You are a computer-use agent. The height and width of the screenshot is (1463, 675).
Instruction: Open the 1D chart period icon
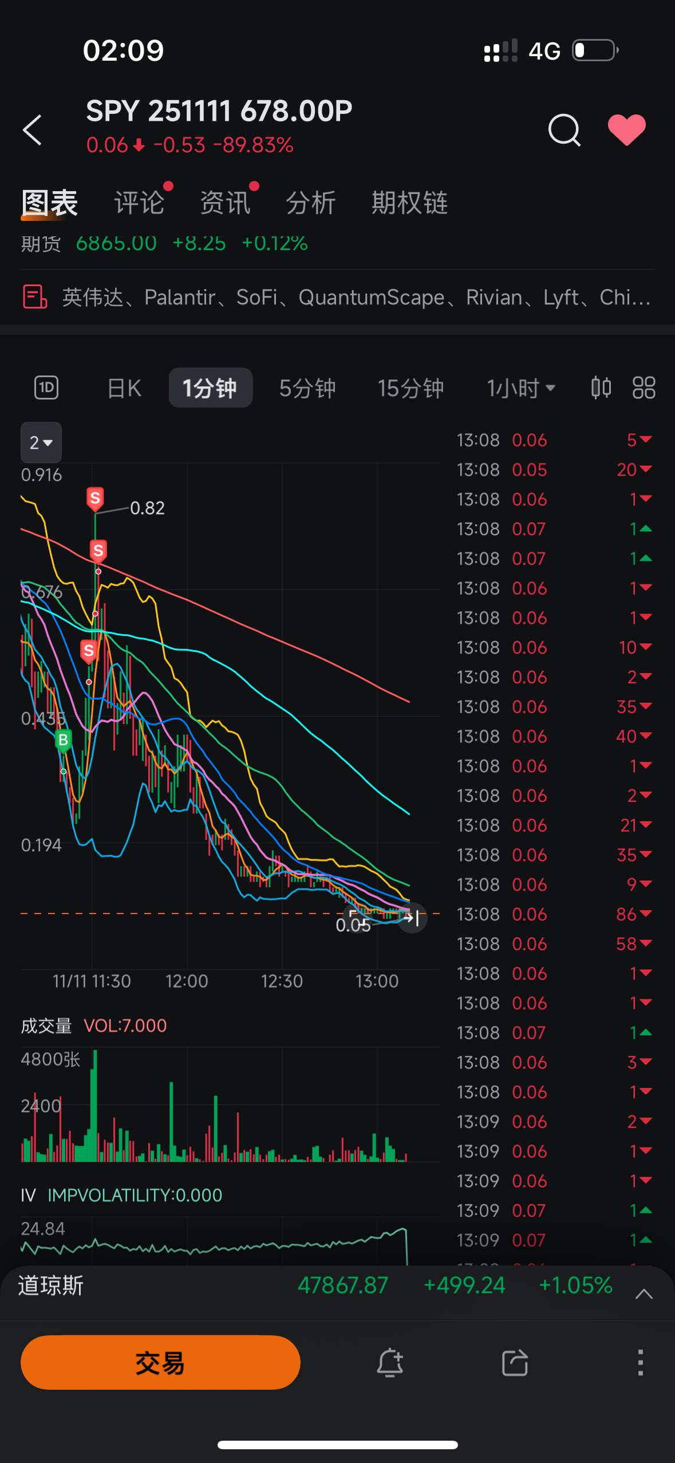click(x=46, y=388)
